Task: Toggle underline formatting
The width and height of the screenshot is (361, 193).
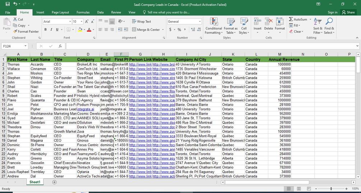Action: pyautogui.click(x=57, y=29)
